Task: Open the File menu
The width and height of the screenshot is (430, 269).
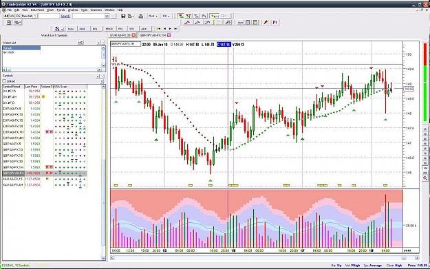Action: [x=10, y=10]
